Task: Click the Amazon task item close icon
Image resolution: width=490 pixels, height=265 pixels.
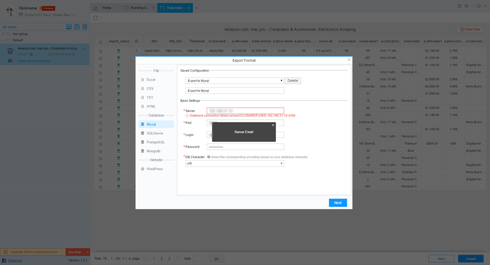Action: [x=84, y=49]
